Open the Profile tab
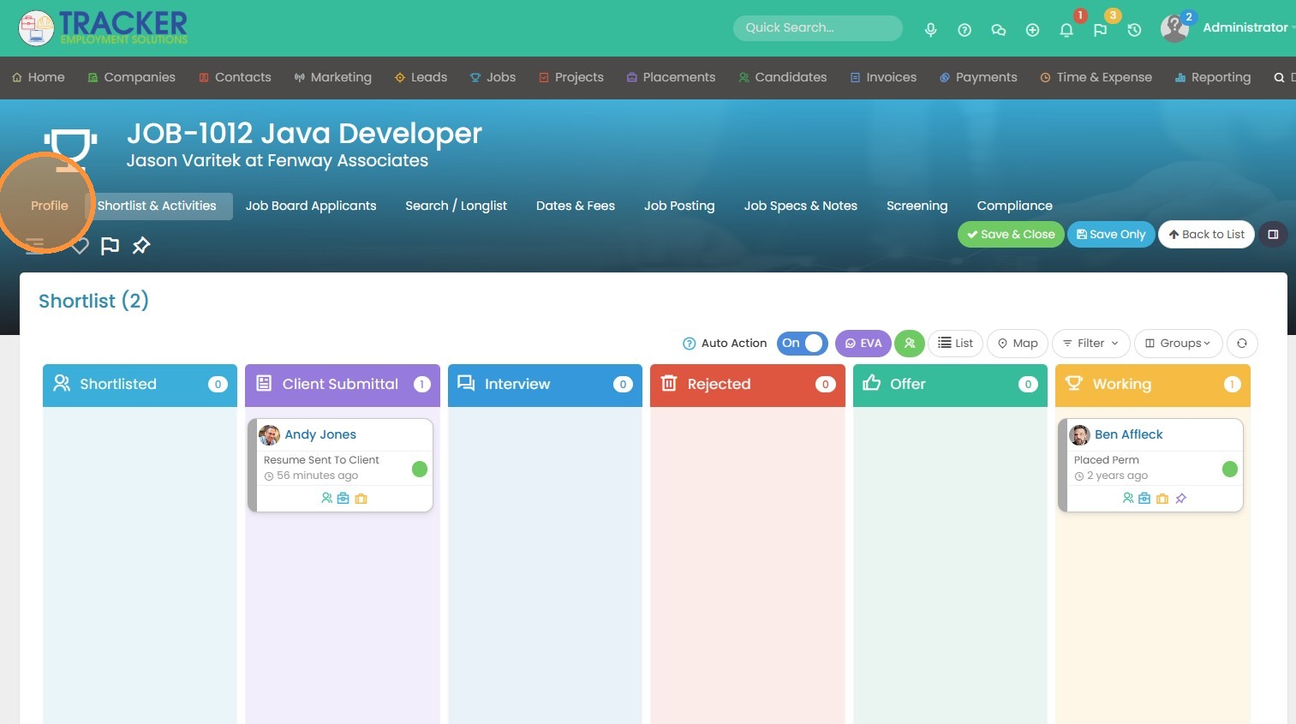Image resolution: width=1296 pixels, height=724 pixels. (50, 206)
